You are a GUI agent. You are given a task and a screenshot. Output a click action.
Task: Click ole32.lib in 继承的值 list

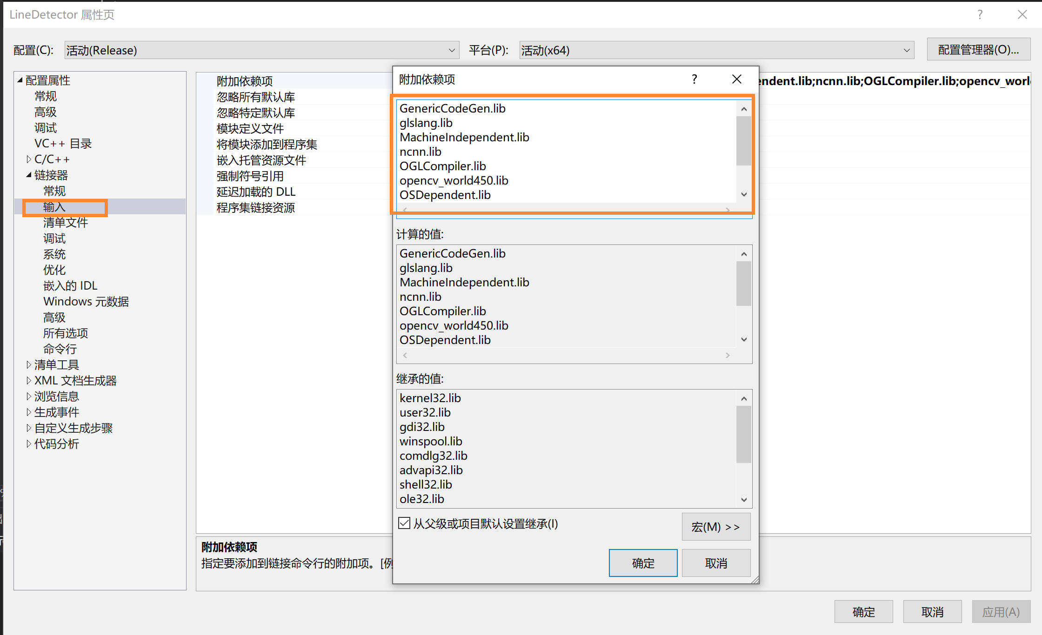(x=422, y=499)
